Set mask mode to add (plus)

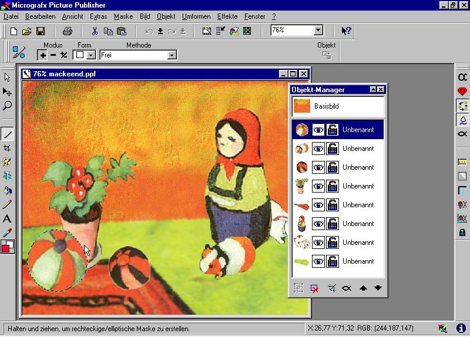(42, 55)
